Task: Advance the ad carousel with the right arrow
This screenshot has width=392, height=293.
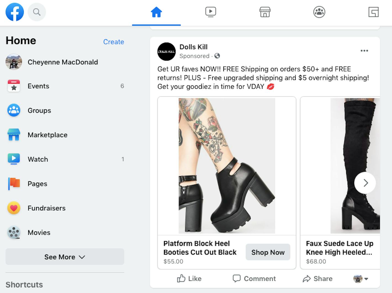Action: (x=365, y=183)
